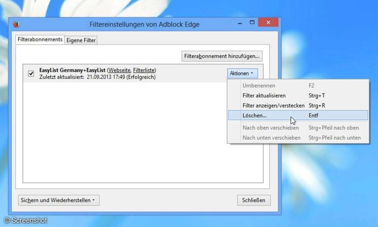This screenshot has width=378, height=227.
Task: Select Filter anzeigen/verstecken menu entry
Action: [x=298, y=106]
